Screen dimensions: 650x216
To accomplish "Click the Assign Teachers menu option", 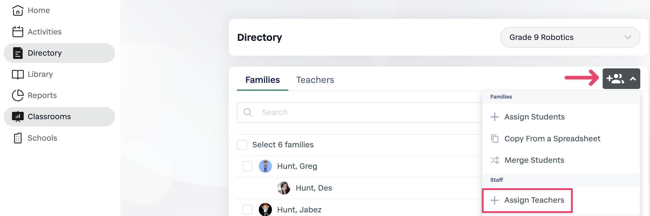I will pos(534,200).
